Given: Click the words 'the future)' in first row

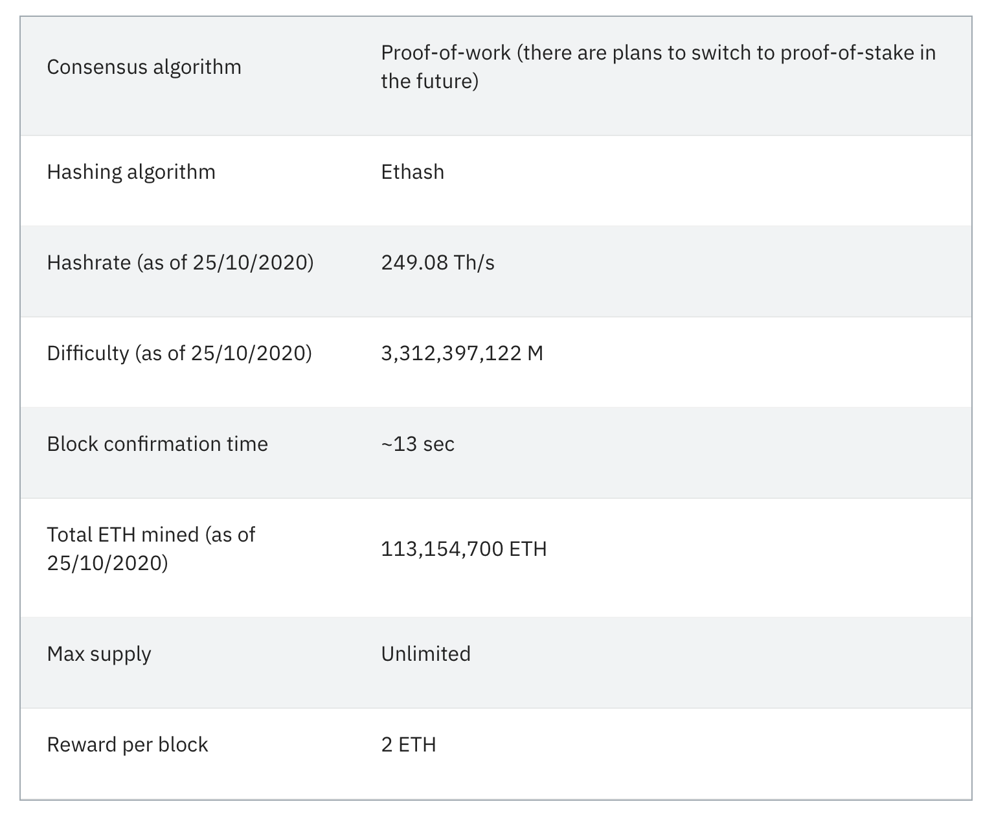Looking at the screenshot, I should (x=429, y=81).
